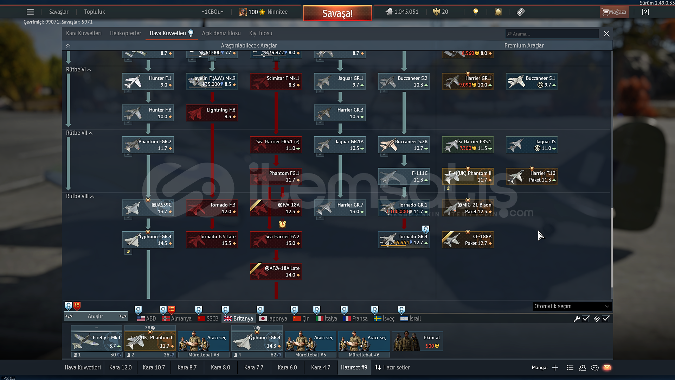Click the lightbulb hints icon
The image size is (675, 380).
pos(475,12)
